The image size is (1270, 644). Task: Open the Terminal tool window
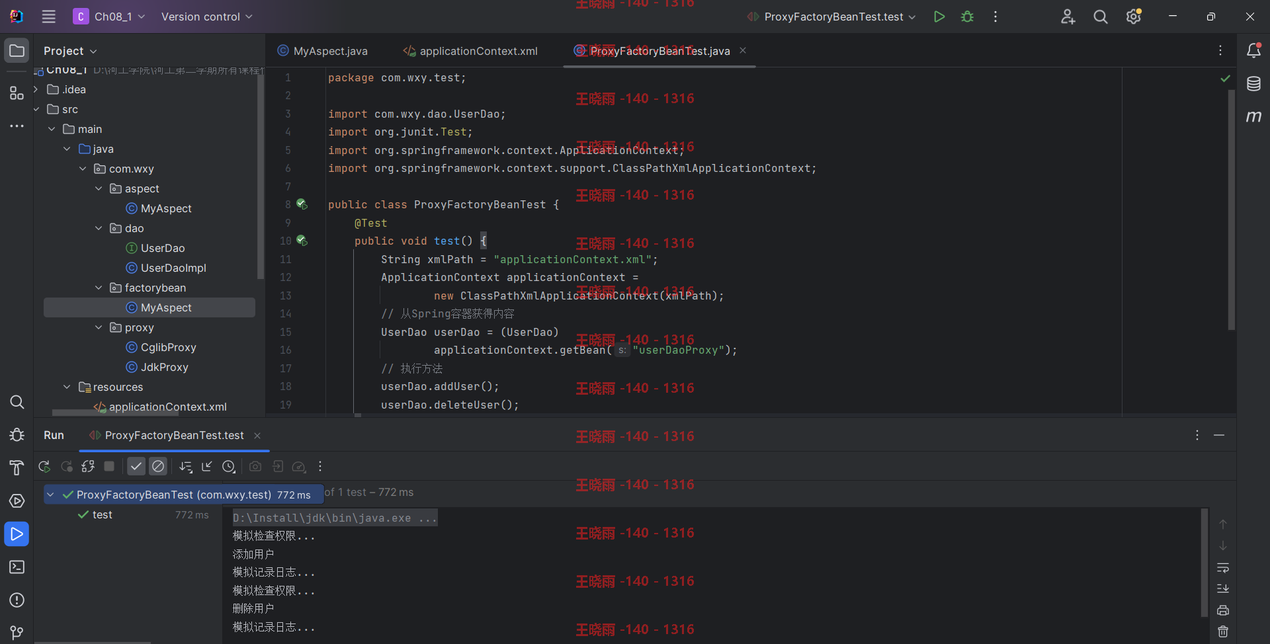(17, 567)
